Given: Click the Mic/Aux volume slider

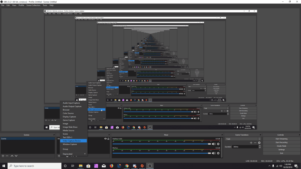Looking at the screenshot, I should [x=162, y=153].
